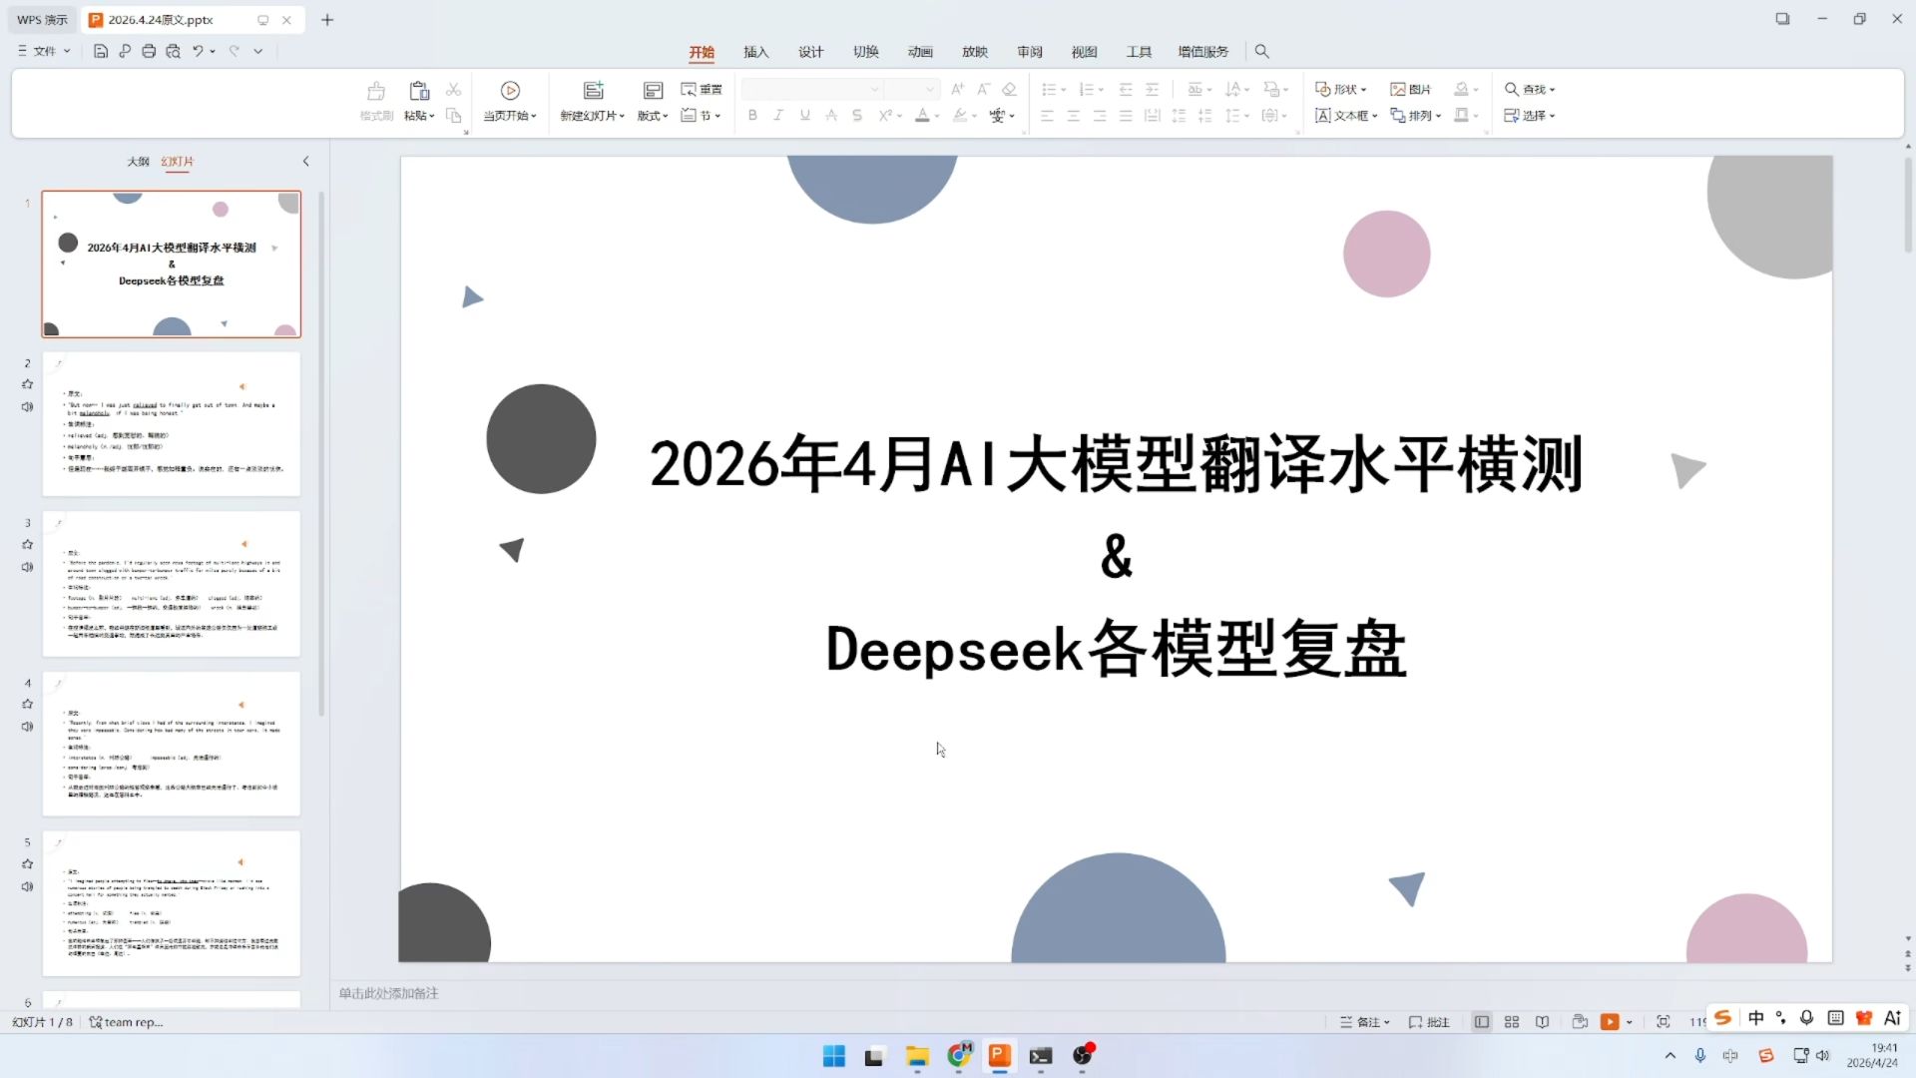This screenshot has width=1916, height=1078.
Task: Open the font size combo box
Action: 912,90
